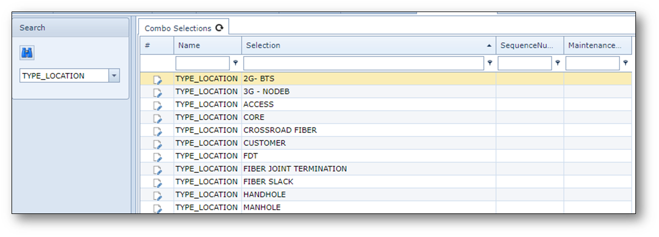Click edit icon for HANDHOLE row
This screenshot has height=237, width=659.
[157, 195]
